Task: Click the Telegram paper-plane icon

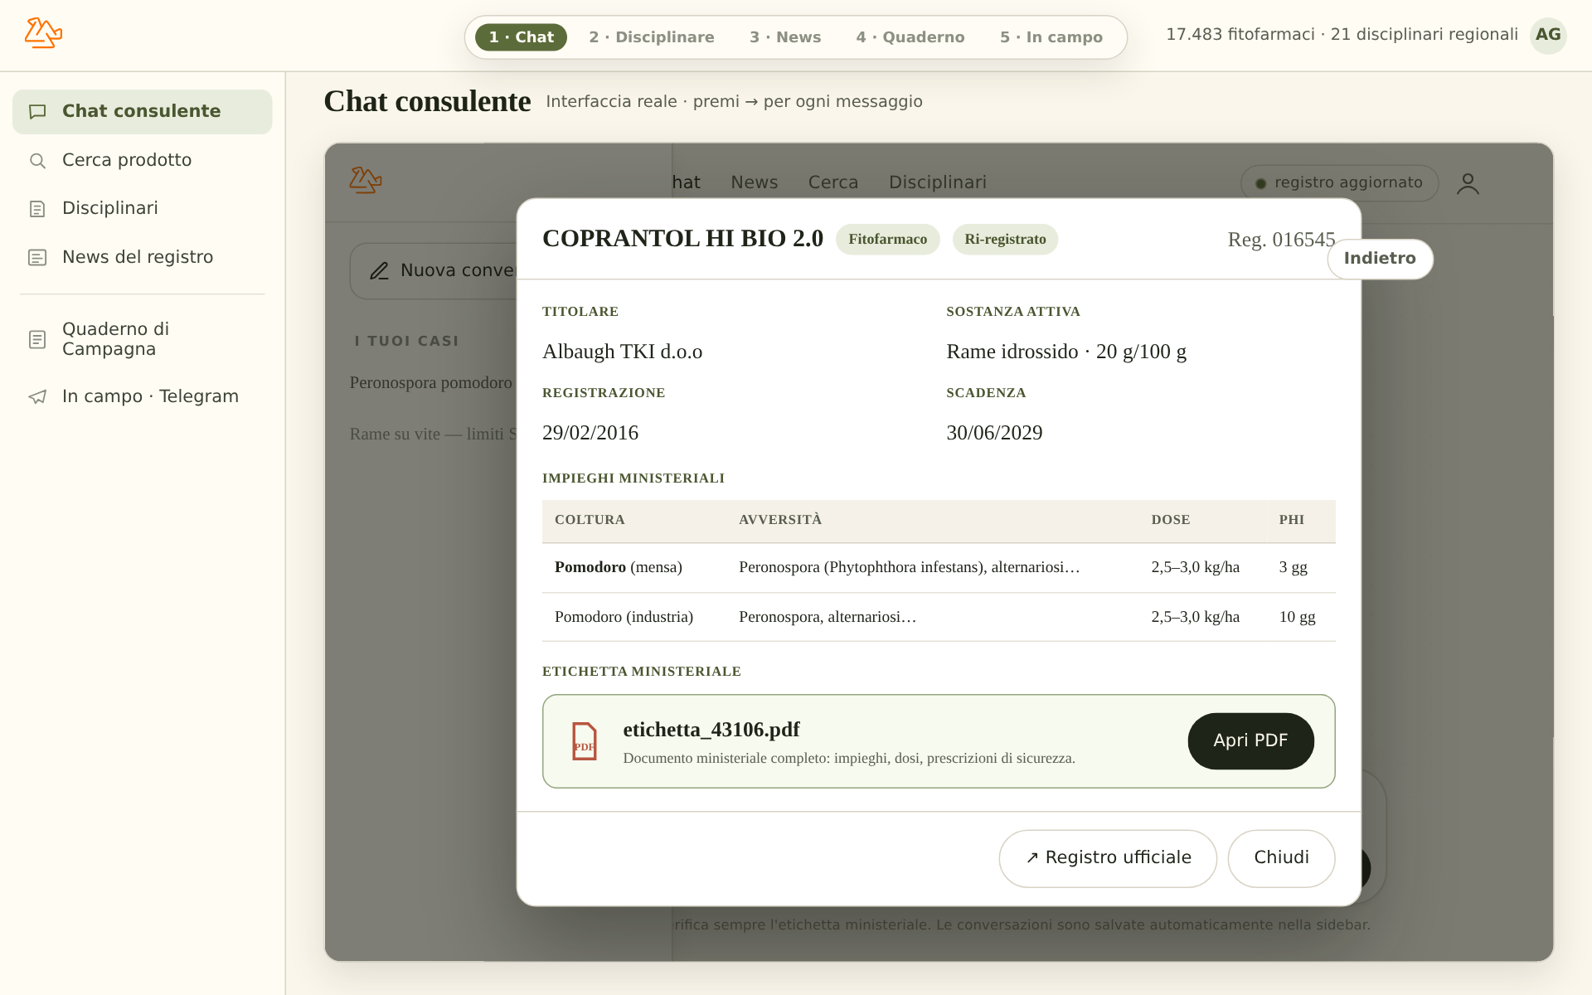Action: 37,396
